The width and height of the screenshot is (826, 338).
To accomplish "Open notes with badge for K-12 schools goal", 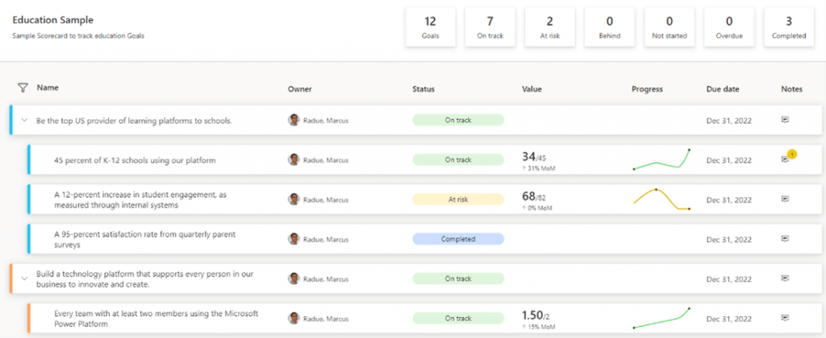I will pyautogui.click(x=785, y=159).
